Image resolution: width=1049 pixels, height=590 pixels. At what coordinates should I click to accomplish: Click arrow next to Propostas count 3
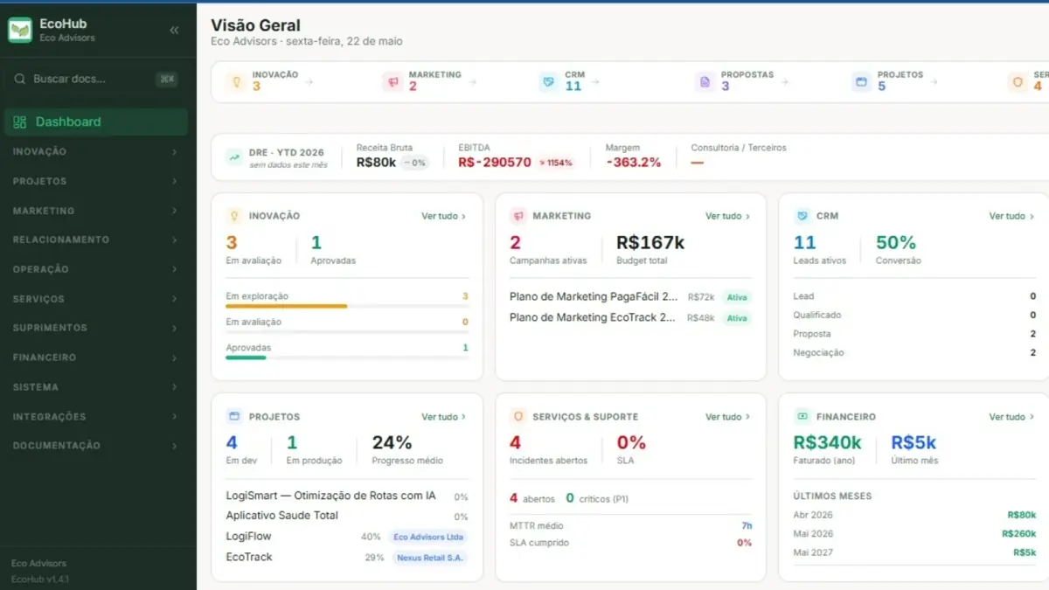pyautogui.click(x=784, y=82)
